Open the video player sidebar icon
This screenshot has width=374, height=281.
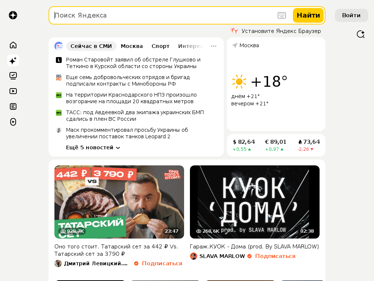(x=13, y=91)
